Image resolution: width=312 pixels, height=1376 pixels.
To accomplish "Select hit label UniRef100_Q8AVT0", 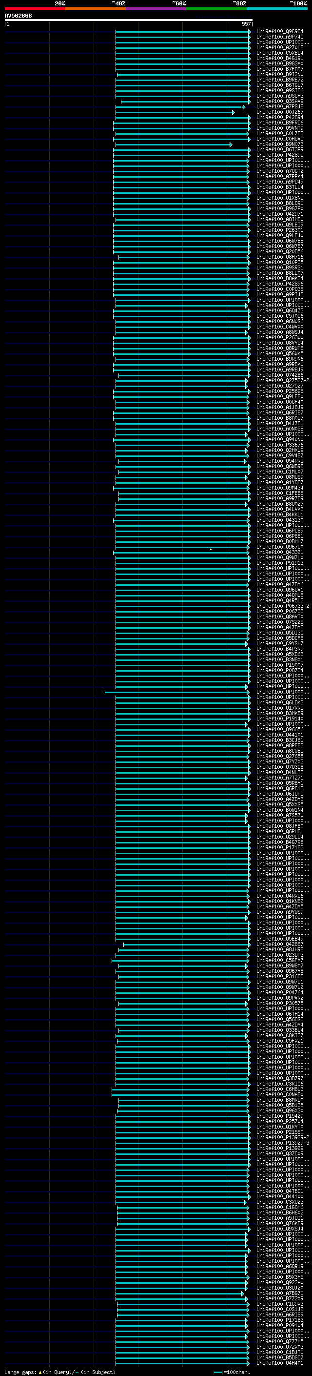I will click(279, 616).
